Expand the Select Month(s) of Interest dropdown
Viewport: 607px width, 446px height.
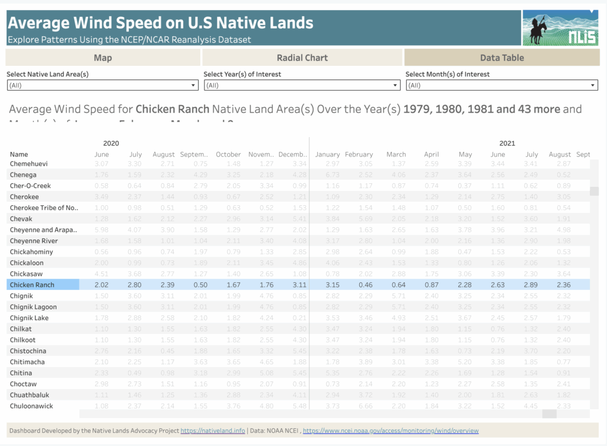[x=501, y=85]
